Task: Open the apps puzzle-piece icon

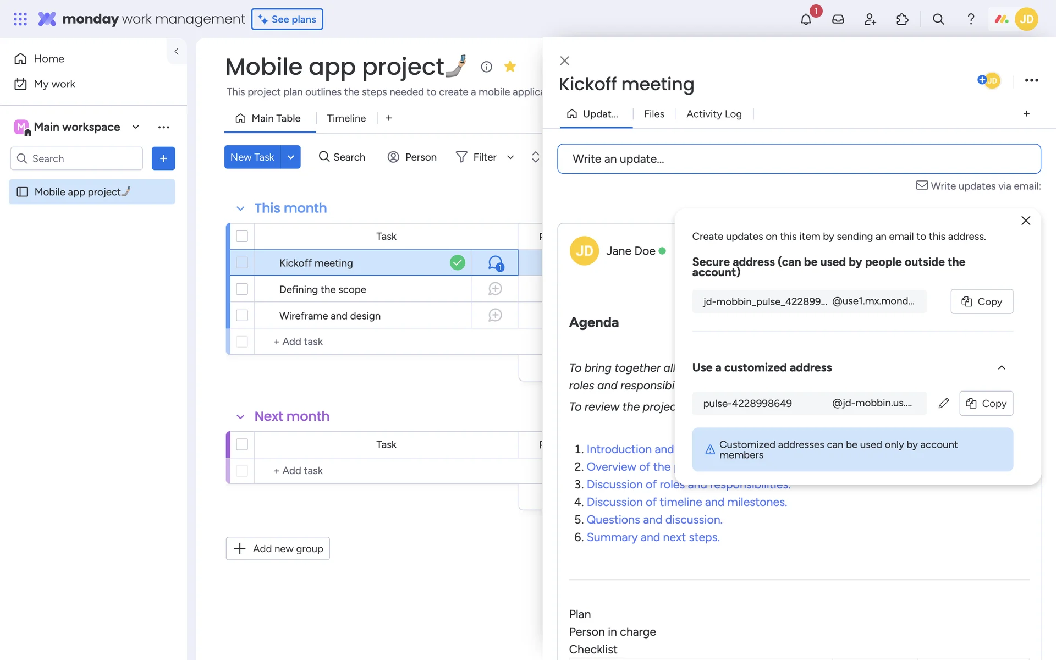Action: tap(902, 19)
